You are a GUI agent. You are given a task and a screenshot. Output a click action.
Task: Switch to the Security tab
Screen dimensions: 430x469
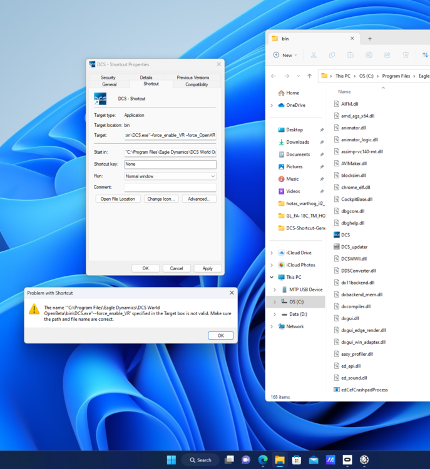point(108,78)
